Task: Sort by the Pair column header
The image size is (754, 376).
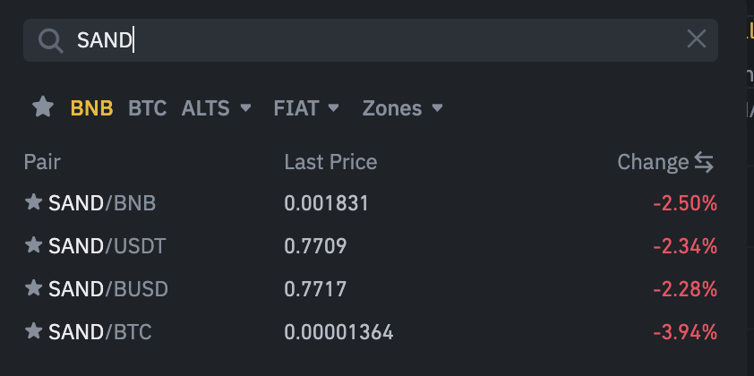Action: [x=42, y=162]
